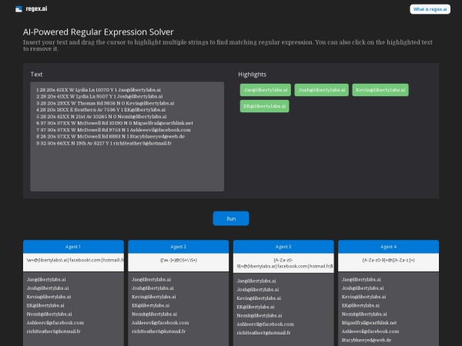Remove the EK@libertylabs.ai highlight chip

(266, 105)
